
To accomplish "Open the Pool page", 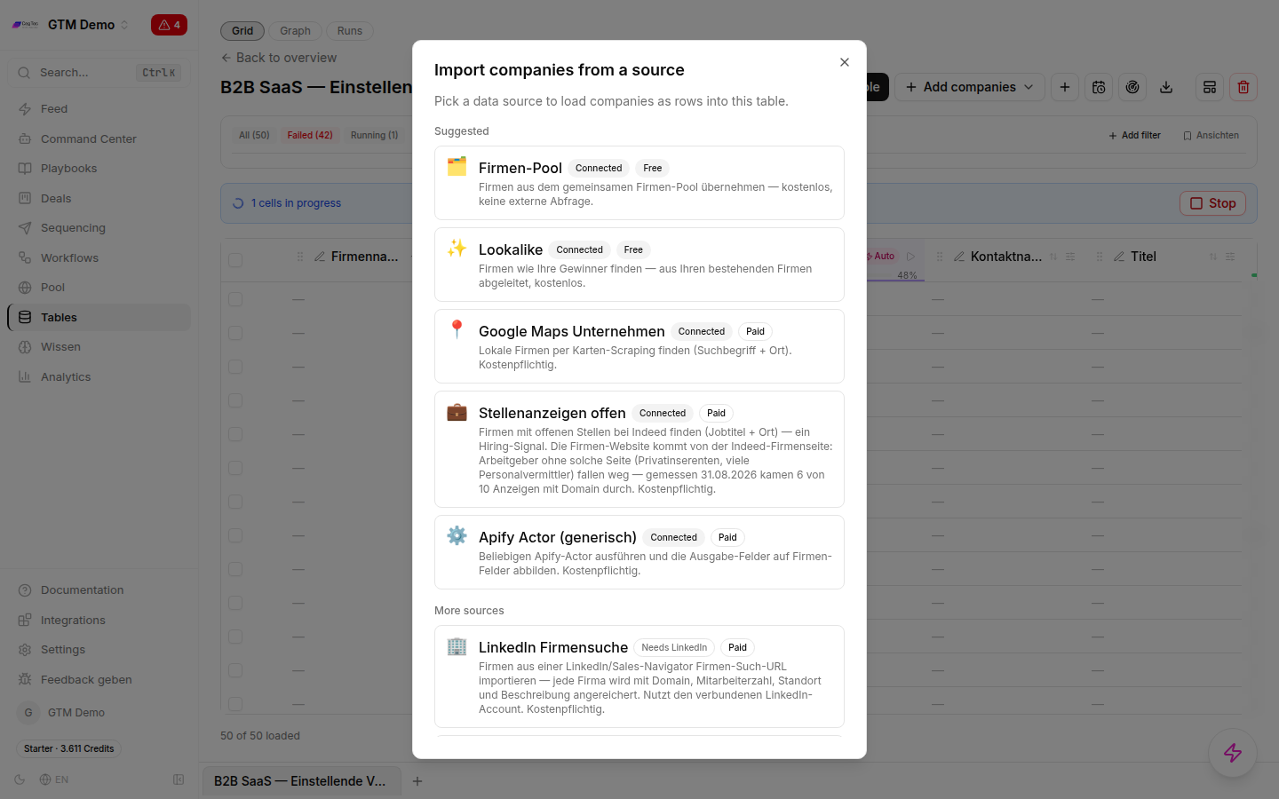I will click(x=99, y=288).
